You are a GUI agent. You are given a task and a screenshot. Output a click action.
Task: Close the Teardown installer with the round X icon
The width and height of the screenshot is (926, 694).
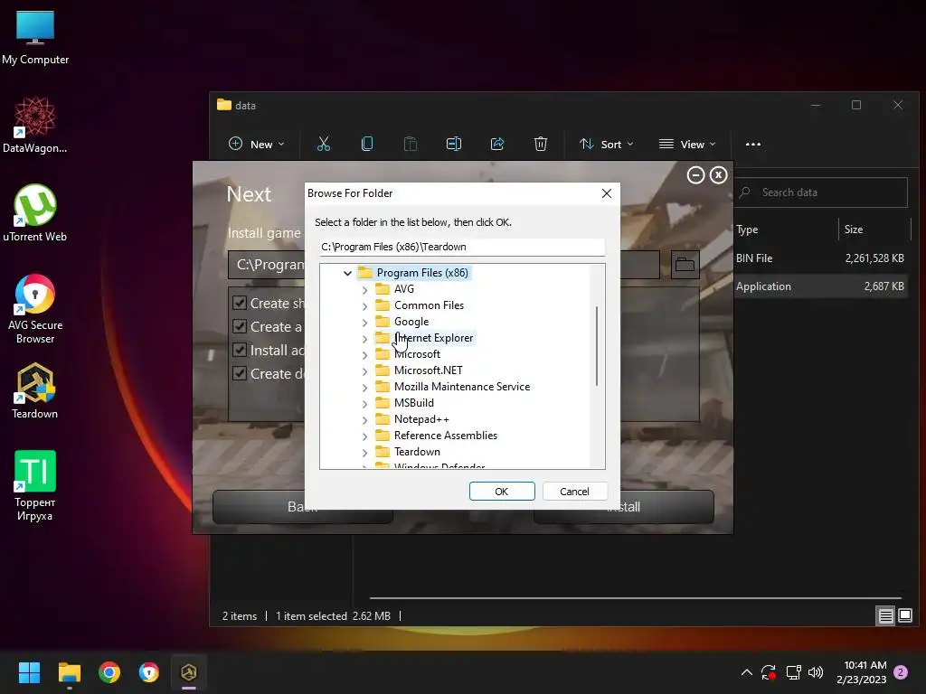click(x=718, y=175)
